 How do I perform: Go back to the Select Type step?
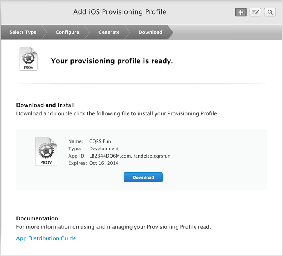click(x=23, y=32)
